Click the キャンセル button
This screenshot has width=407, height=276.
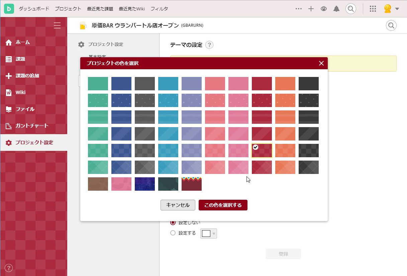[178, 205]
